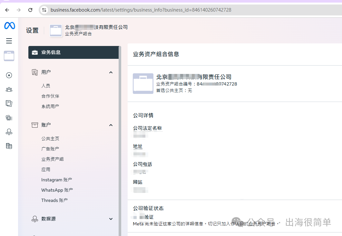Open WhatsApp 账户 settings
Image resolution: width=342 pixels, height=236 pixels.
click(x=57, y=190)
